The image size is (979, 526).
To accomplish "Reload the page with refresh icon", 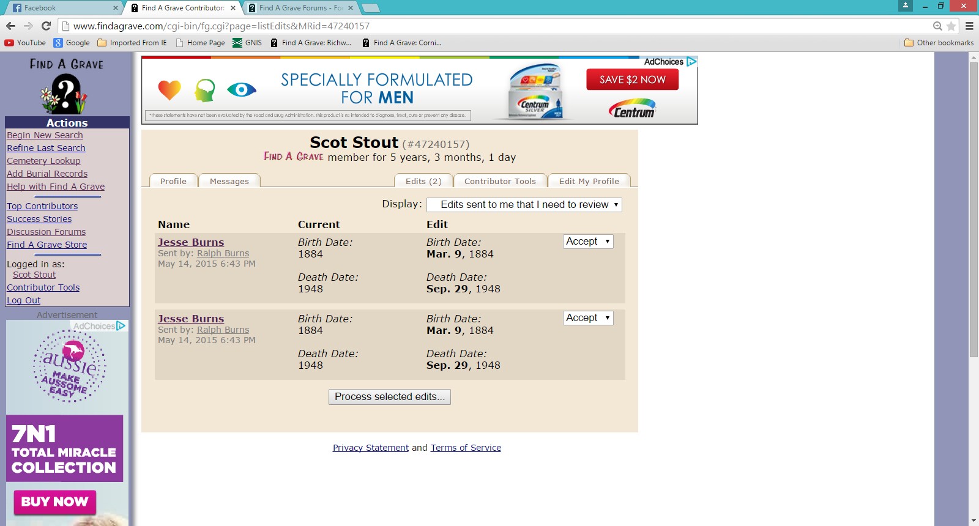I will coord(46,26).
